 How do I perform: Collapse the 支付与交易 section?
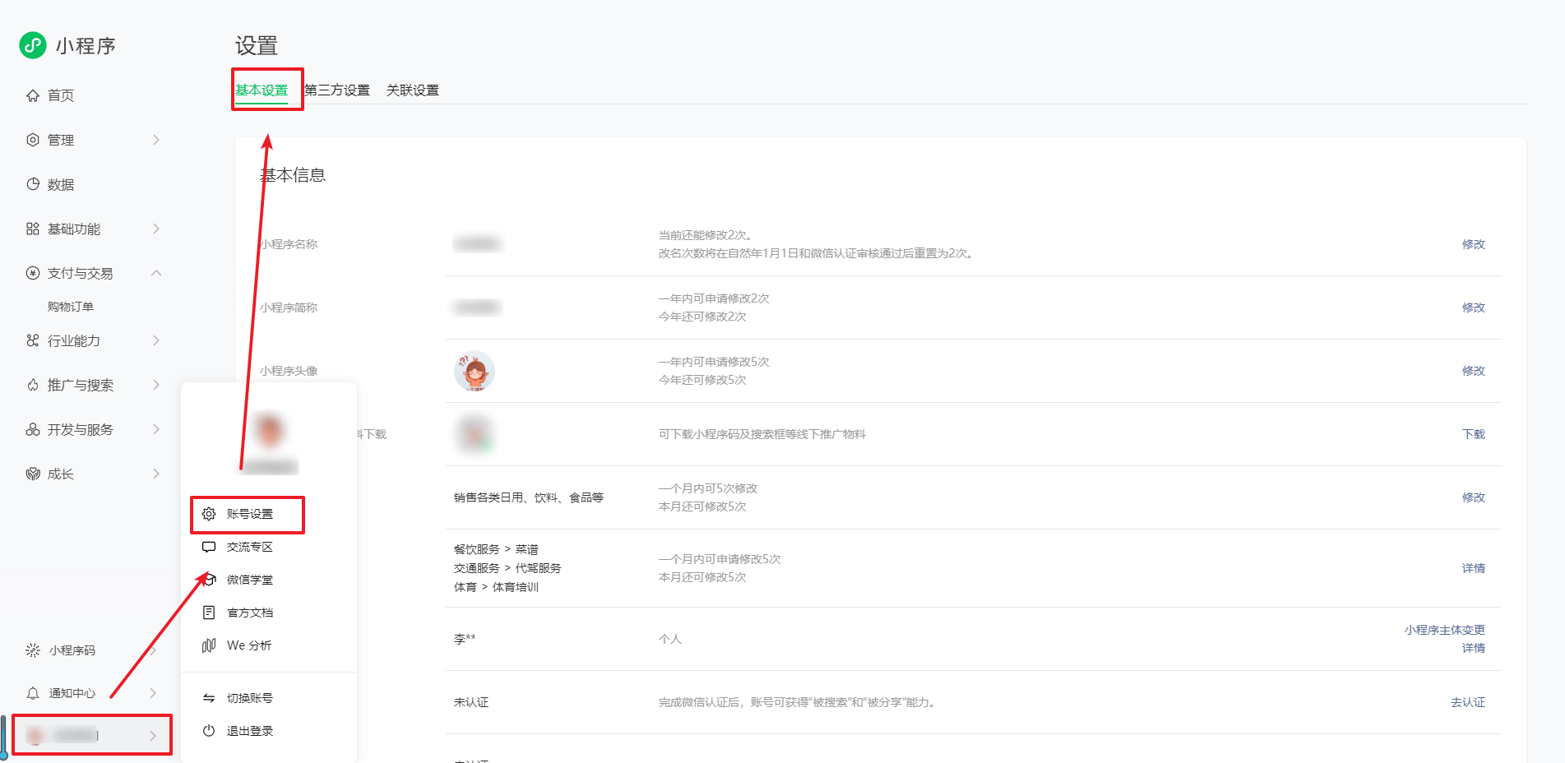[156, 273]
